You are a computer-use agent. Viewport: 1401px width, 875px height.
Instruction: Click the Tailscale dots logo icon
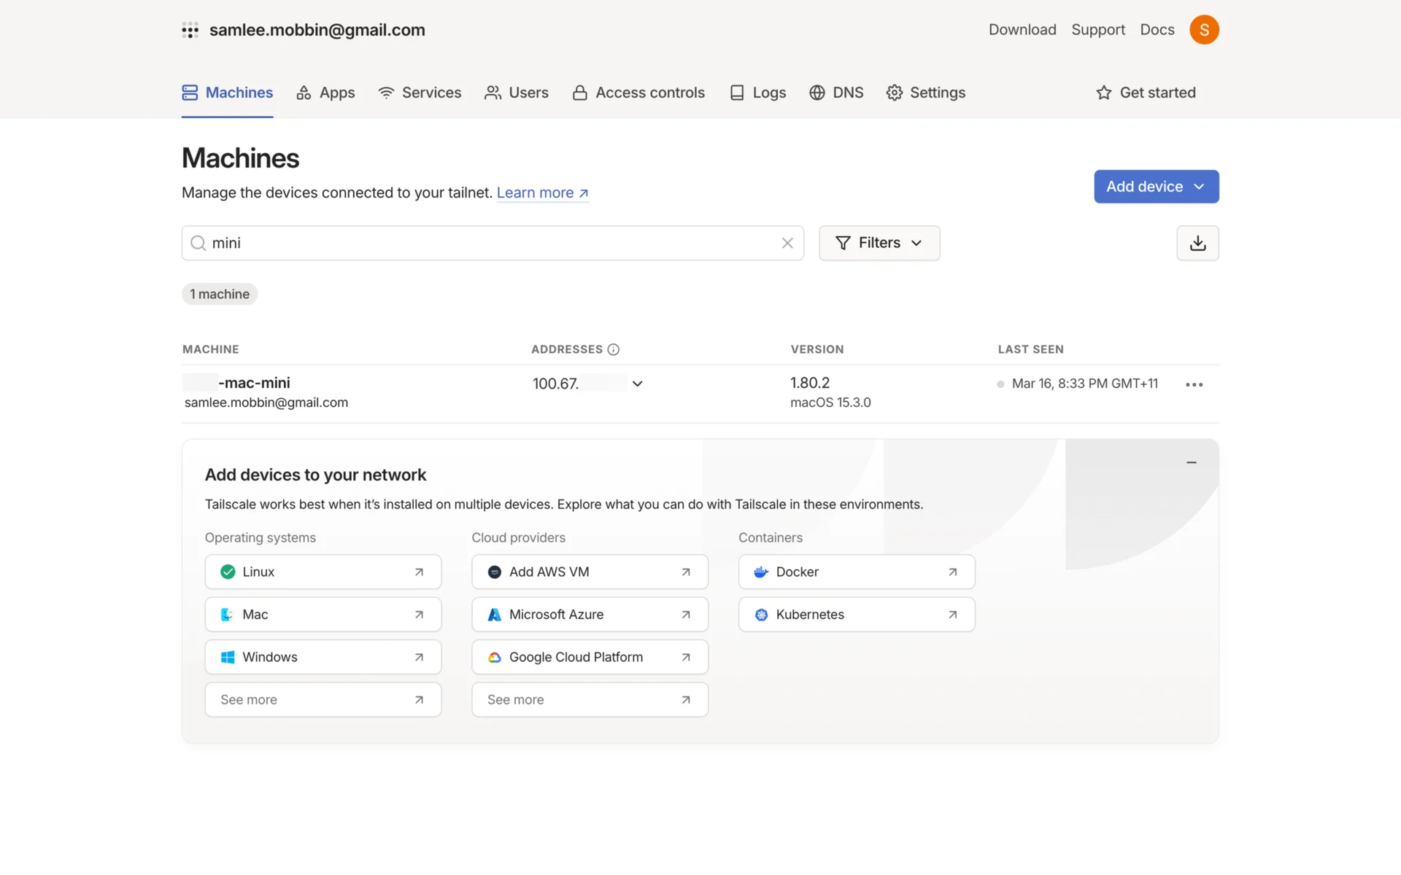[x=190, y=30]
